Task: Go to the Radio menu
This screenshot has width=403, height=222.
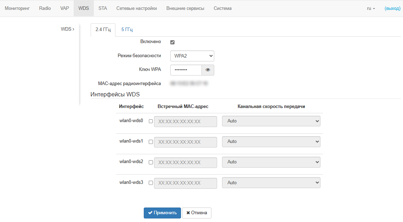Action: coord(45,8)
